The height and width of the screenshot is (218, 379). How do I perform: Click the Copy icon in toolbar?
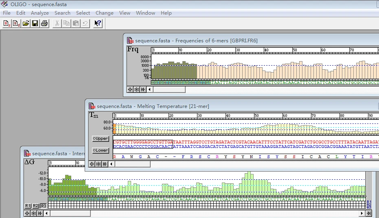[66, 23]
